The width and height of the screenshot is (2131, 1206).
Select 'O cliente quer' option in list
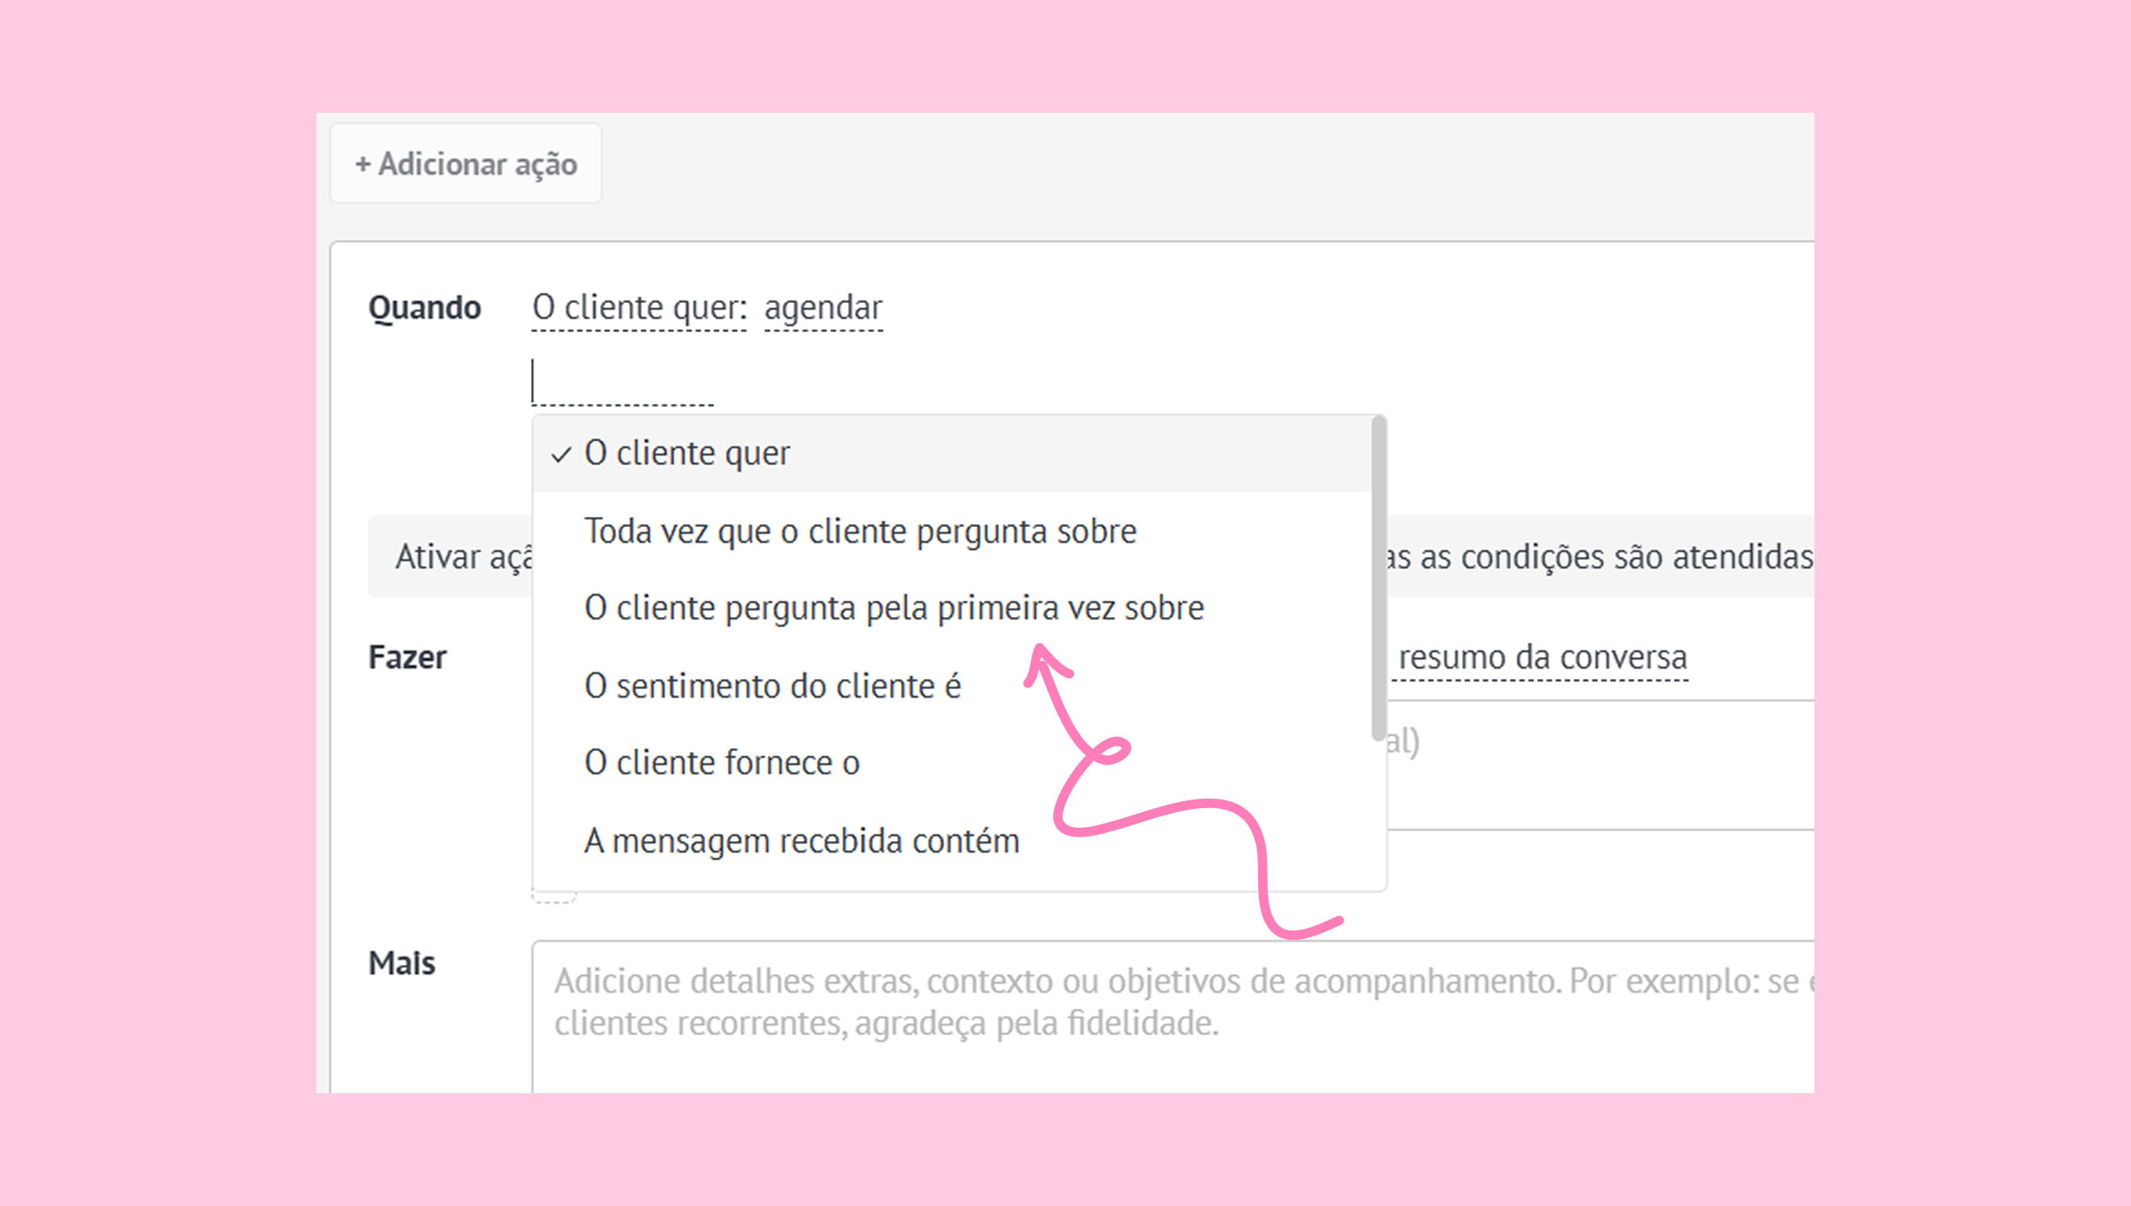coord(687,454)
